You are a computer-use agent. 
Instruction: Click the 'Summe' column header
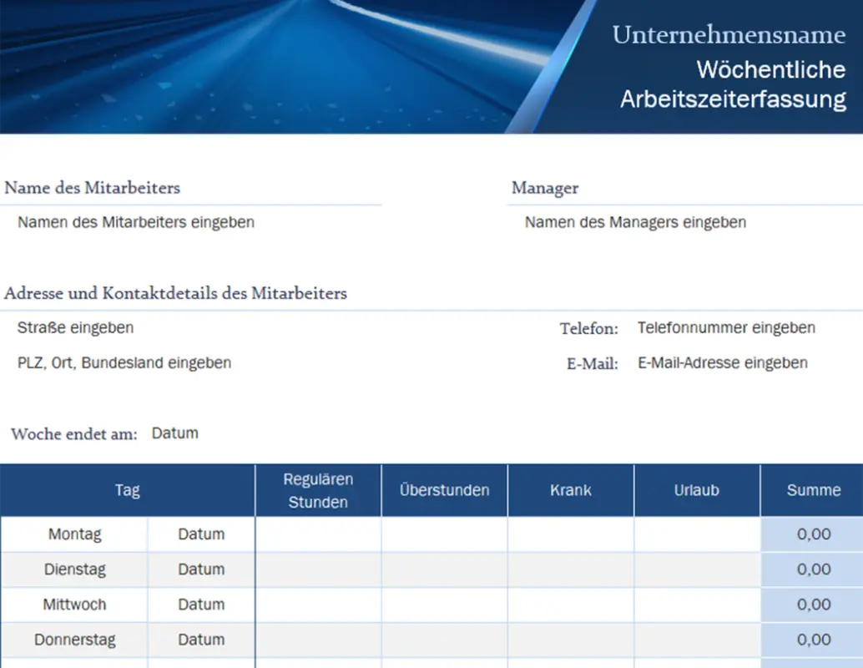[812, 490]
